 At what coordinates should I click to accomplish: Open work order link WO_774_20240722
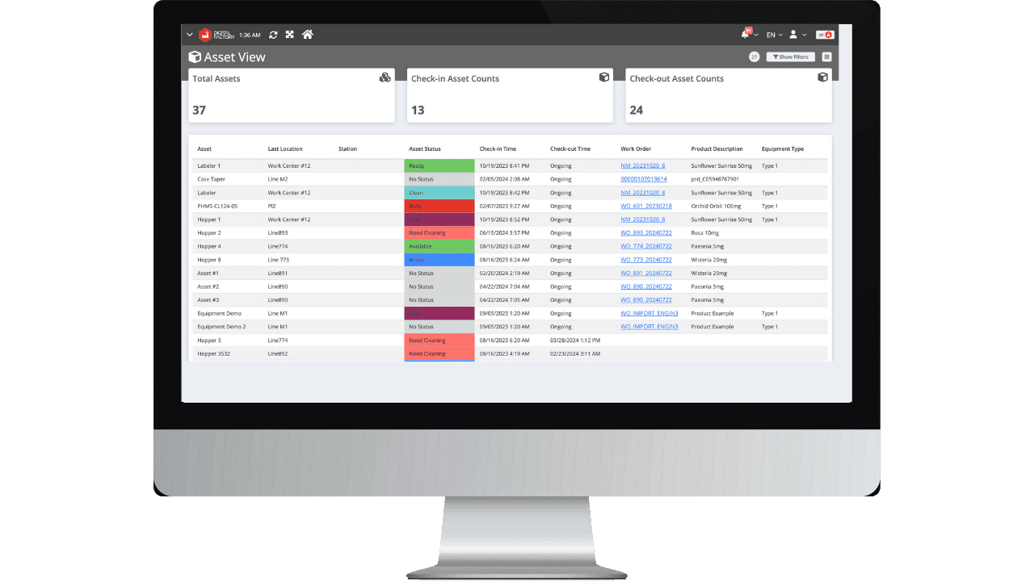(x=646, y=246)
